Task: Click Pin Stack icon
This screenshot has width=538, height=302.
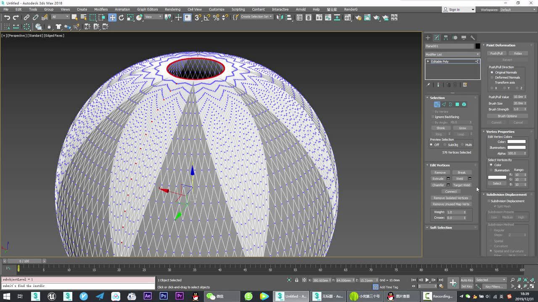Action: (428, 85)
